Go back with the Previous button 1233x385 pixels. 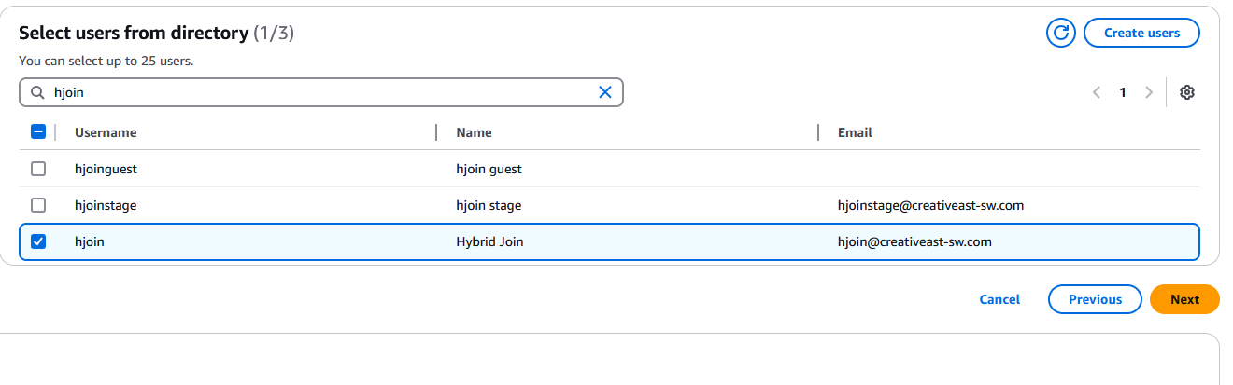coord(1095,299)
